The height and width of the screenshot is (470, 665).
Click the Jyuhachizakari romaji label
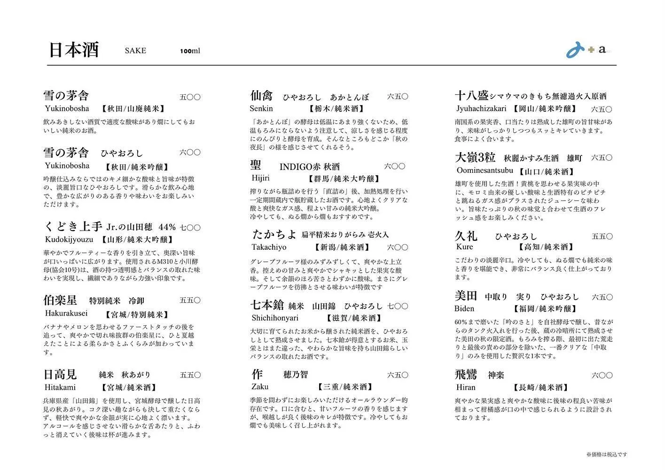click(481, 109)
